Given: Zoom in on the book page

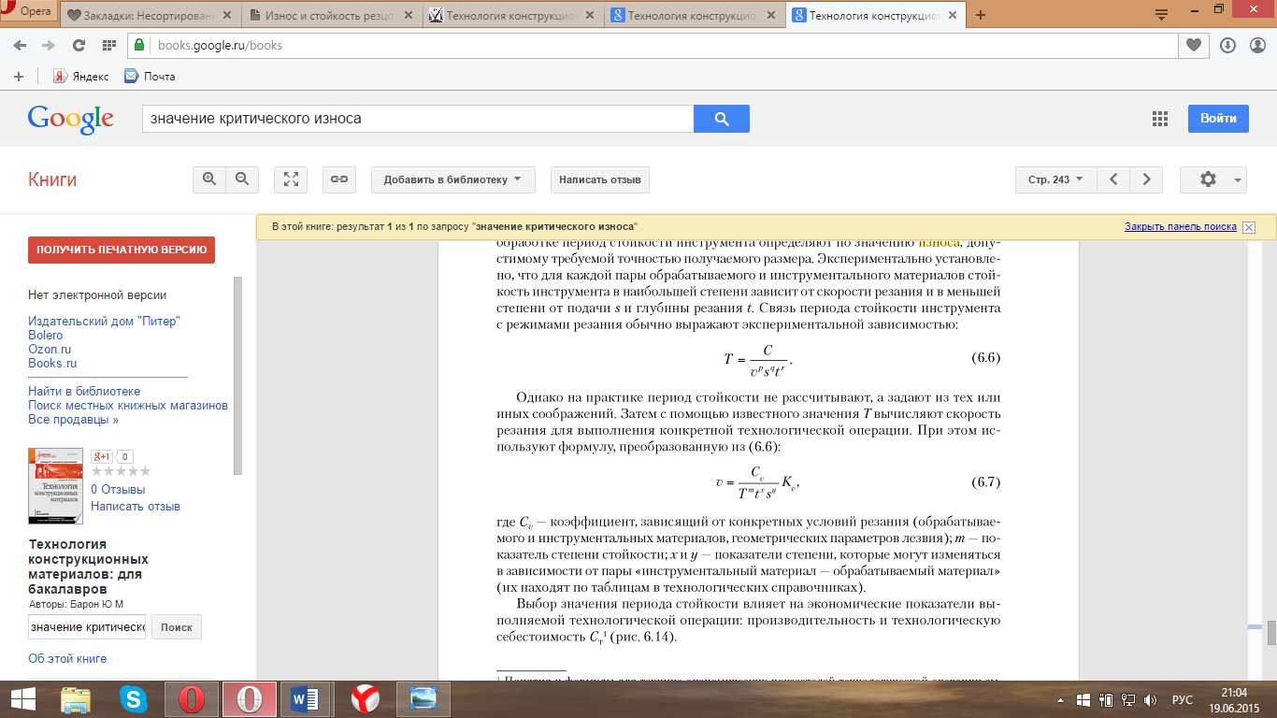Looking at the screenshot, I should [x=208, y=179].
